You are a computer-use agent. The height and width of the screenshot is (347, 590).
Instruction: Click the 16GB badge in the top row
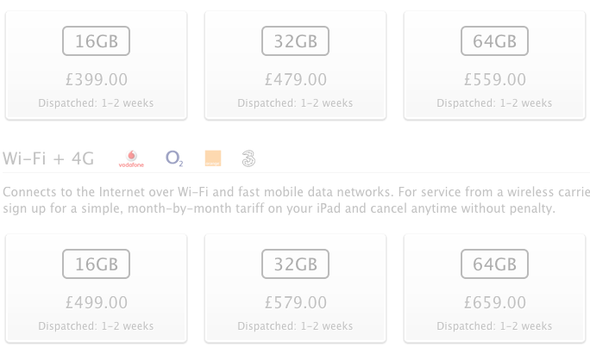click(97, 41)
